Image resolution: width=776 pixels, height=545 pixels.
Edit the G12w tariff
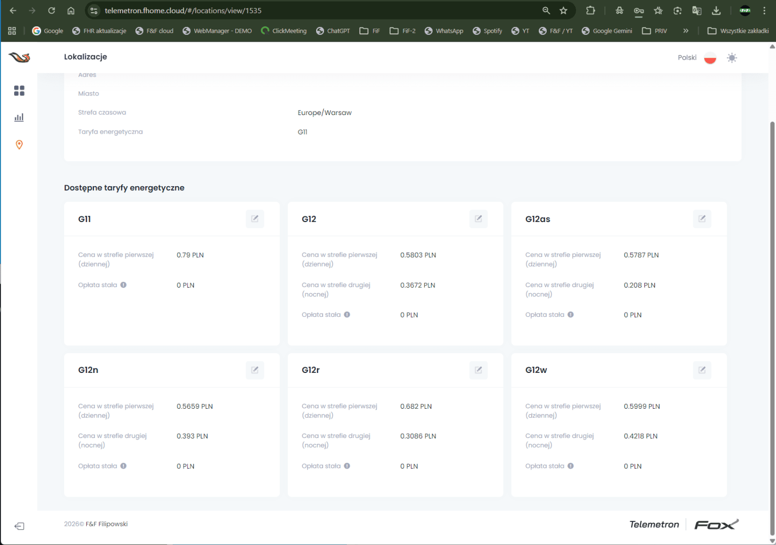point(702,370)
